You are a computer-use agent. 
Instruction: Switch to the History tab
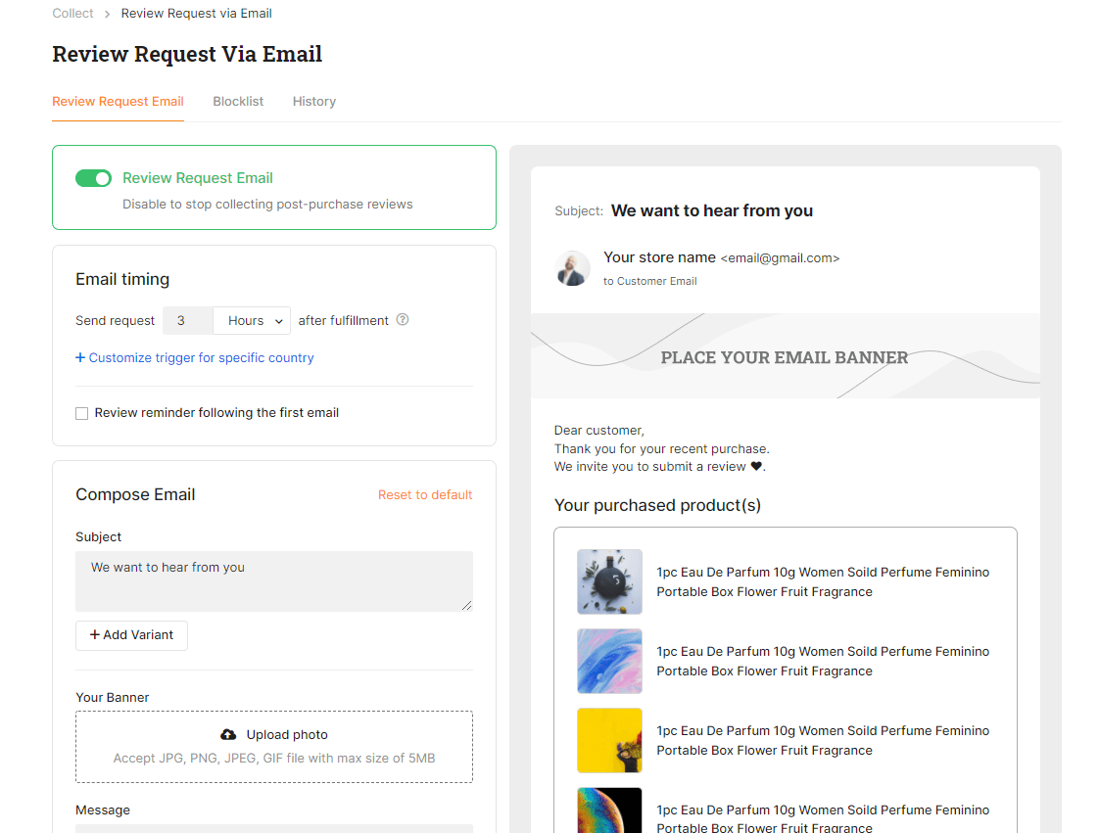tap(313, 101)
